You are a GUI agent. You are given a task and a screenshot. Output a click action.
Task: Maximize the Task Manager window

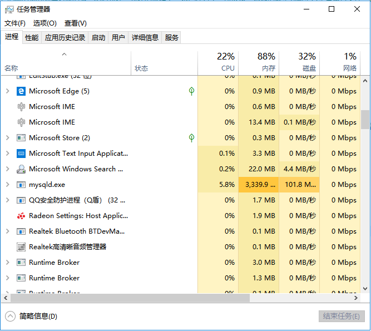pos(332,9)
